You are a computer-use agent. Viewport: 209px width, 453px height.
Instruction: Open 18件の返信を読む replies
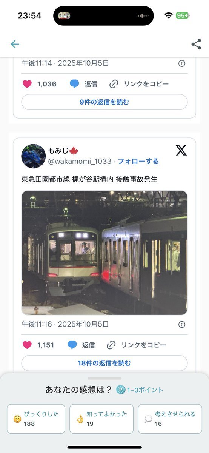[104, 363]
